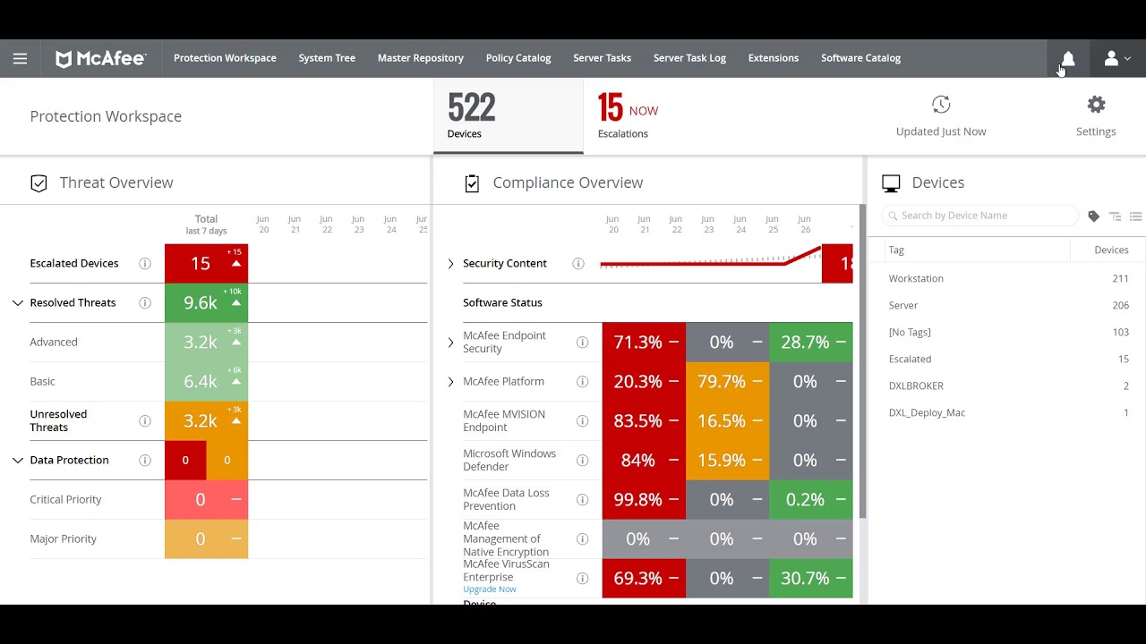Viewport: 1146px width, 644px height.
Task: Open the hamburger navigation menu
Action: click(x=20, y=59)
